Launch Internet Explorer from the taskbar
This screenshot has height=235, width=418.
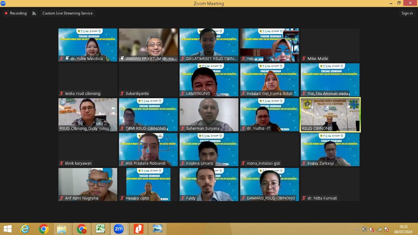coord(25,229)
